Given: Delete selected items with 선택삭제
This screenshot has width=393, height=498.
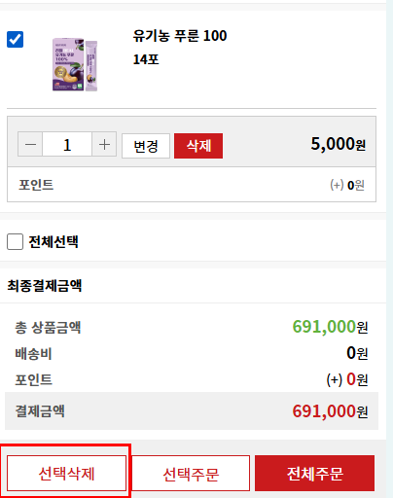Looking at the screenshot, I should tap(66, 474).
